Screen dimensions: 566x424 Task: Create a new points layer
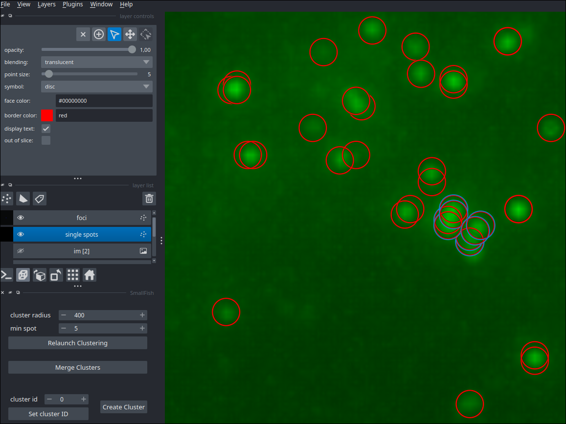(6, 199)
